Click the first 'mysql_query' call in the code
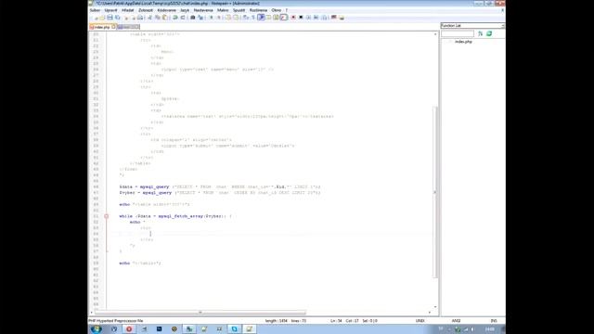This screenshot has height=334, width=594. click(x=155, y=186)
